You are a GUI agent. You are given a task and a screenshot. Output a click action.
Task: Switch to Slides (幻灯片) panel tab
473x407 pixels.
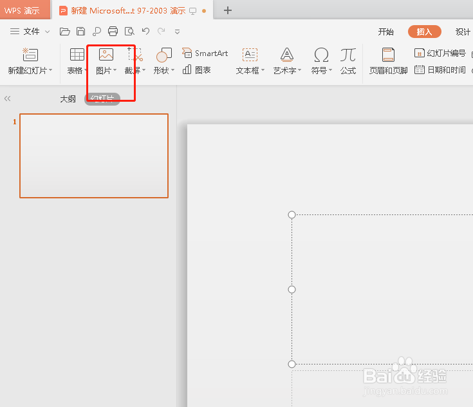(102, 99)
